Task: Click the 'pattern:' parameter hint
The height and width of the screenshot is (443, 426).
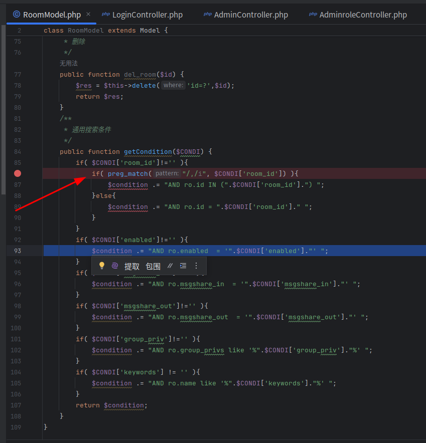Action: click(167, 173)
